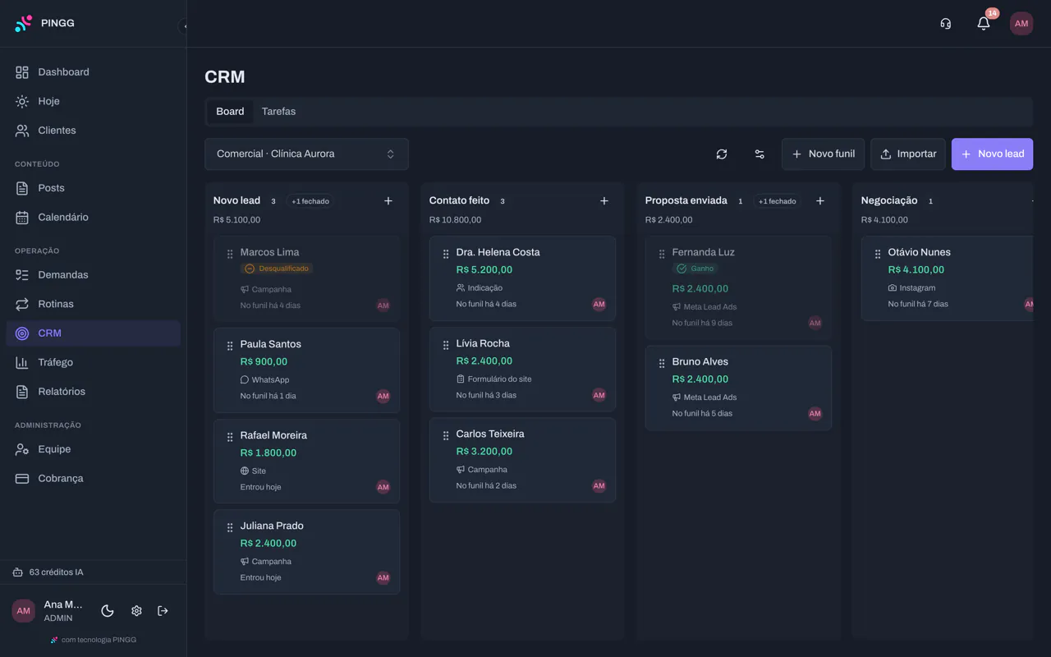Grab the drag handle on Paula Santos card
The width and height of the screenshot is (1051, 657).
pos(230,346)
